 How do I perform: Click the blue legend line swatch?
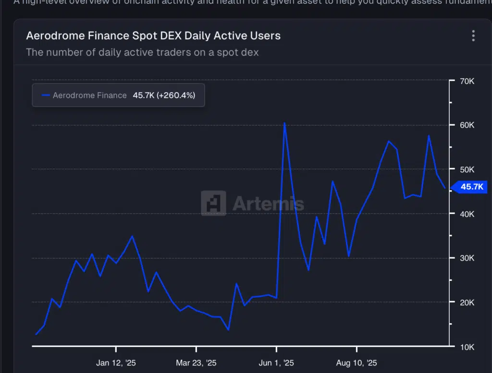coord(46,96)
